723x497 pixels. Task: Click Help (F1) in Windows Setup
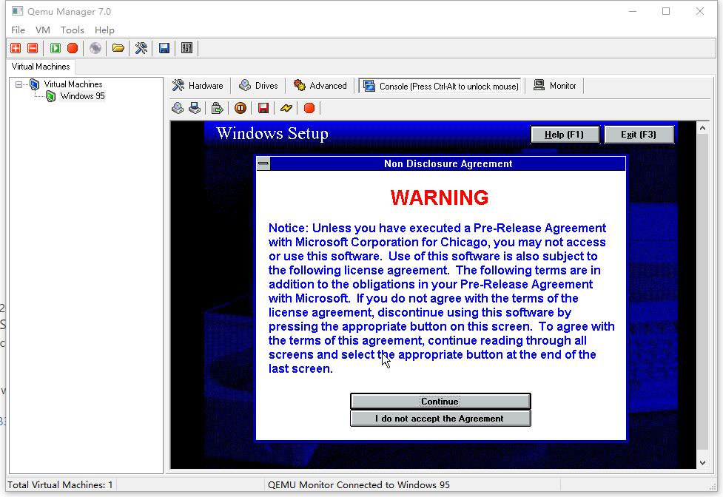(x=565, y=135)
